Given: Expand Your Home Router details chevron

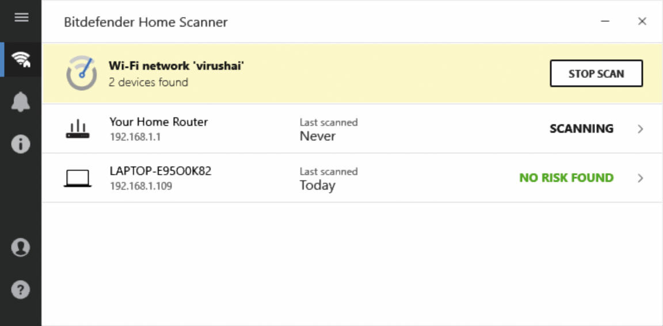Looking at the screenshot, I should click(x=641, y=129).
